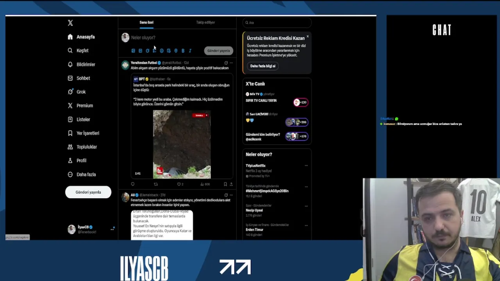Screen dimensions: 500x281
Task: Open the Premium page from the sidebar
Action: pyautogui.click(x=80, y=105)
